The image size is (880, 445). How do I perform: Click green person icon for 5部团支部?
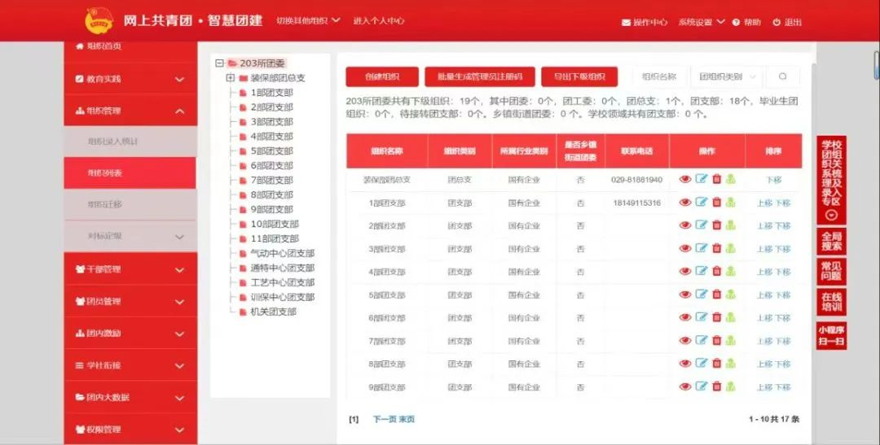730,294
